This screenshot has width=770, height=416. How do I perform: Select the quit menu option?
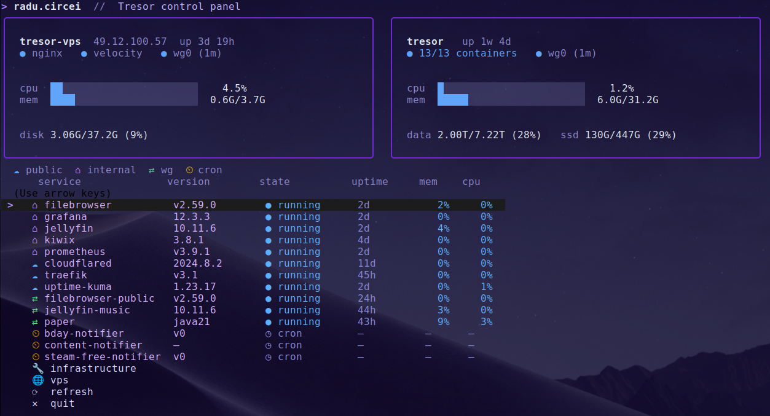(61, 404)
